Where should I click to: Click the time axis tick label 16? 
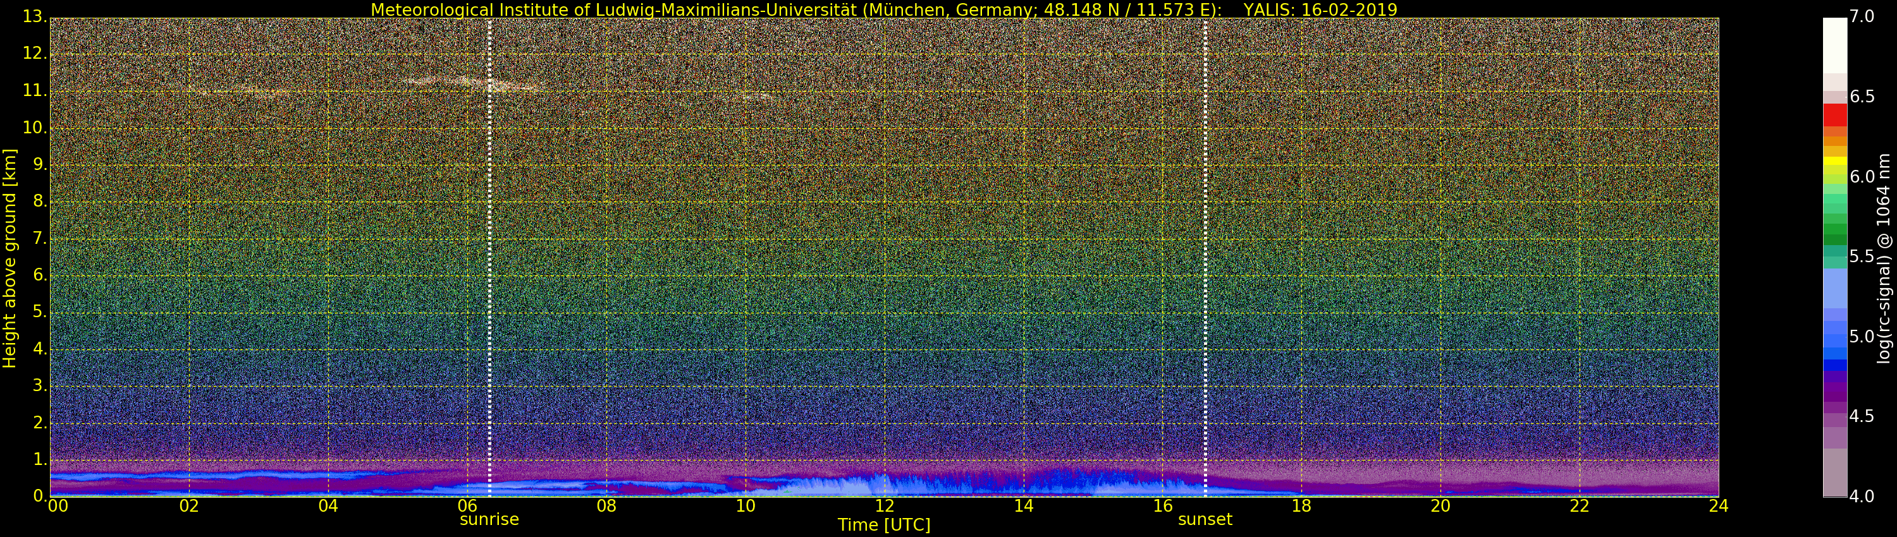[x=1163, y=506]
